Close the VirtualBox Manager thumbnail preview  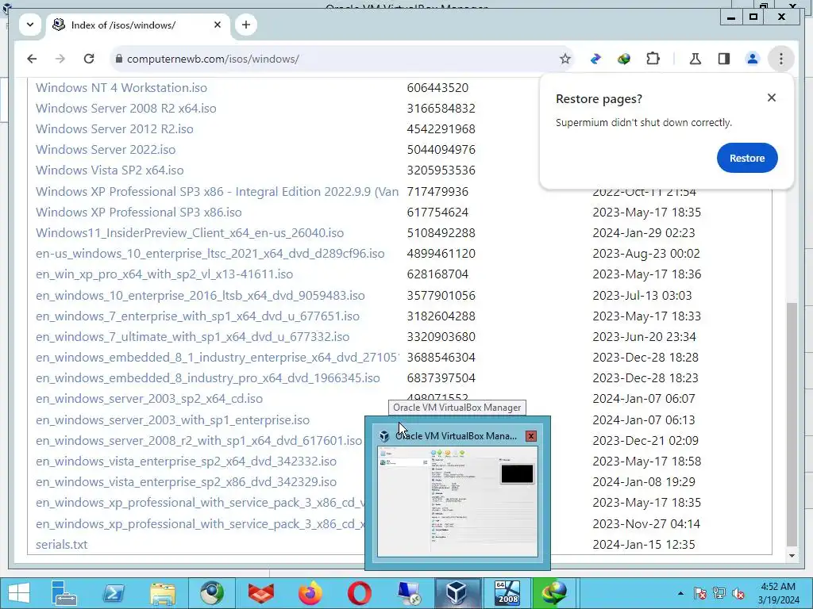531,436
